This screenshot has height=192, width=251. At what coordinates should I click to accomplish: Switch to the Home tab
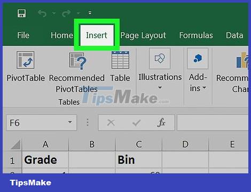click(x=62, y=35)
